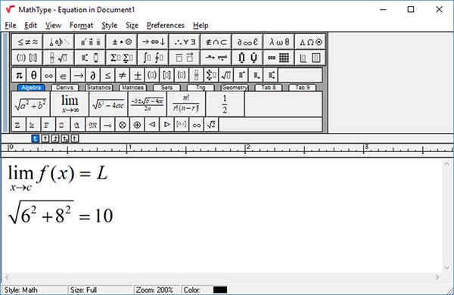Insert the combinations n!/r!(n−r)! expression
The image size is (454, 295).
[x=186, y=104]
